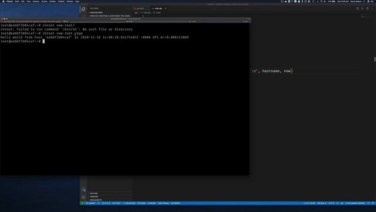Click the master branch in status bar
The height and width of the screenshot is (212, 376).
coord(91,203)
